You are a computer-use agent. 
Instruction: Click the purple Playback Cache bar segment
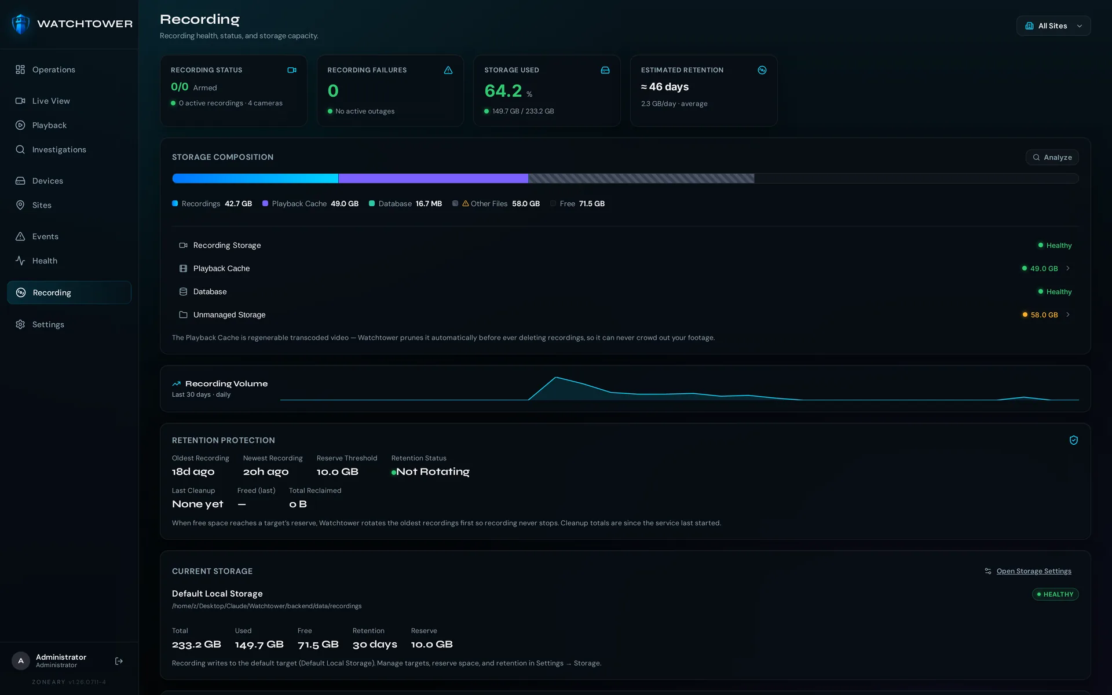pyautogui.click(x=433, y=178)
